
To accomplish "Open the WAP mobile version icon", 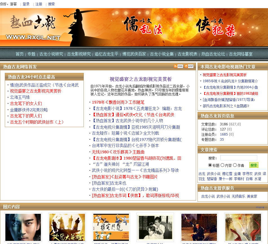I will (189, 66).
